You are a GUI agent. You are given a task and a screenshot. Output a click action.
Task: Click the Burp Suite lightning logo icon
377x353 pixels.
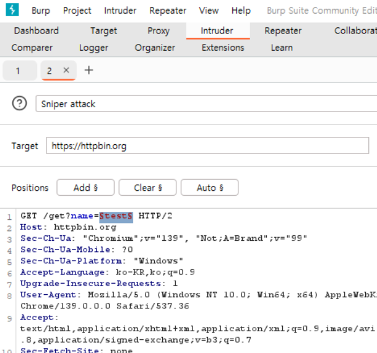pos(12,10)
